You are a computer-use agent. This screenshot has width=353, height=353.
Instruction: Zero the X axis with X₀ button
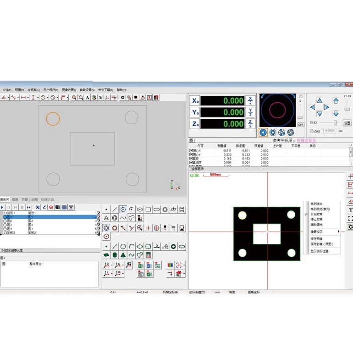tap(195, 101)
